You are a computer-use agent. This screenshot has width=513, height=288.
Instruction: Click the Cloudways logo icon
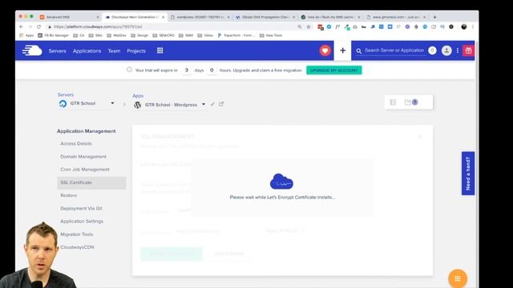tap(32, 50)
